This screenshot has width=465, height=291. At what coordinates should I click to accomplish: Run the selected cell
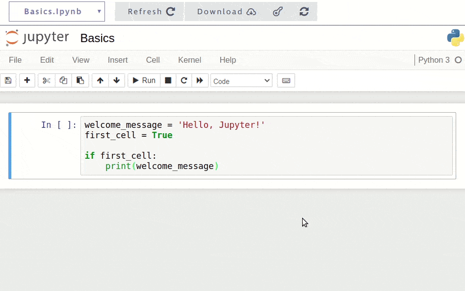144,80
